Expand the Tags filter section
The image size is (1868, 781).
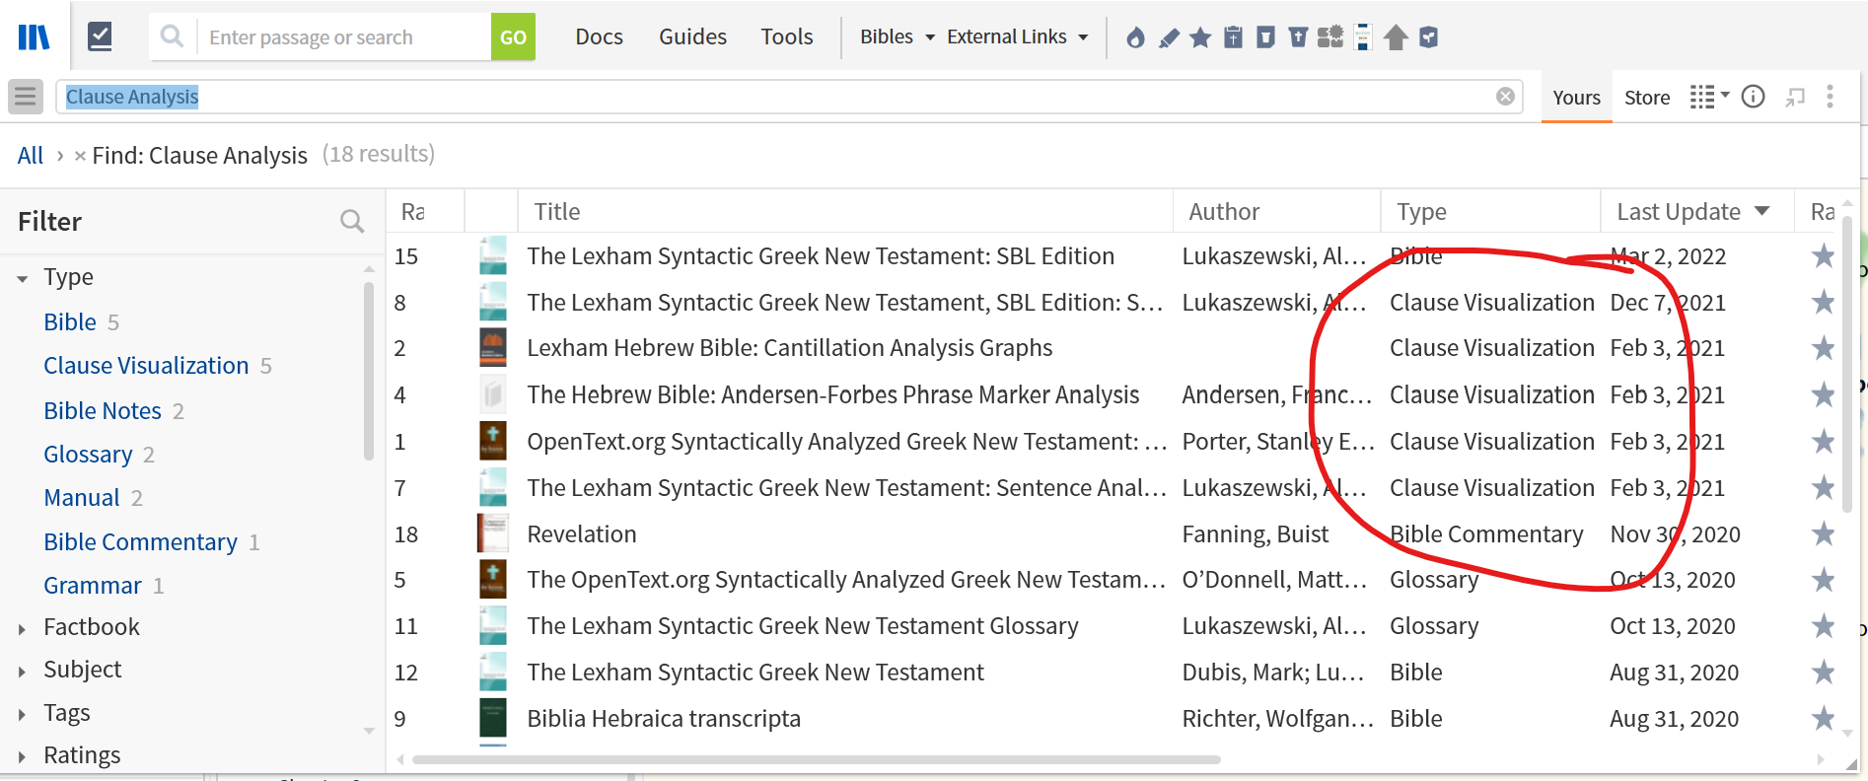22,714
